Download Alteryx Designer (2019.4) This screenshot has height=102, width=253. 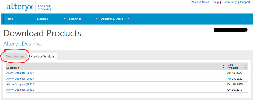pyautogui.click(x=21, y=79)
